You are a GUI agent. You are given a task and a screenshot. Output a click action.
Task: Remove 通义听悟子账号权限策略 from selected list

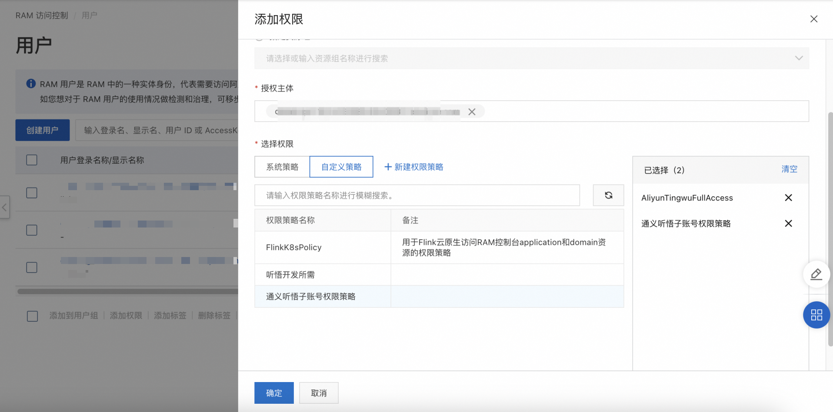[x=788, y=223]
